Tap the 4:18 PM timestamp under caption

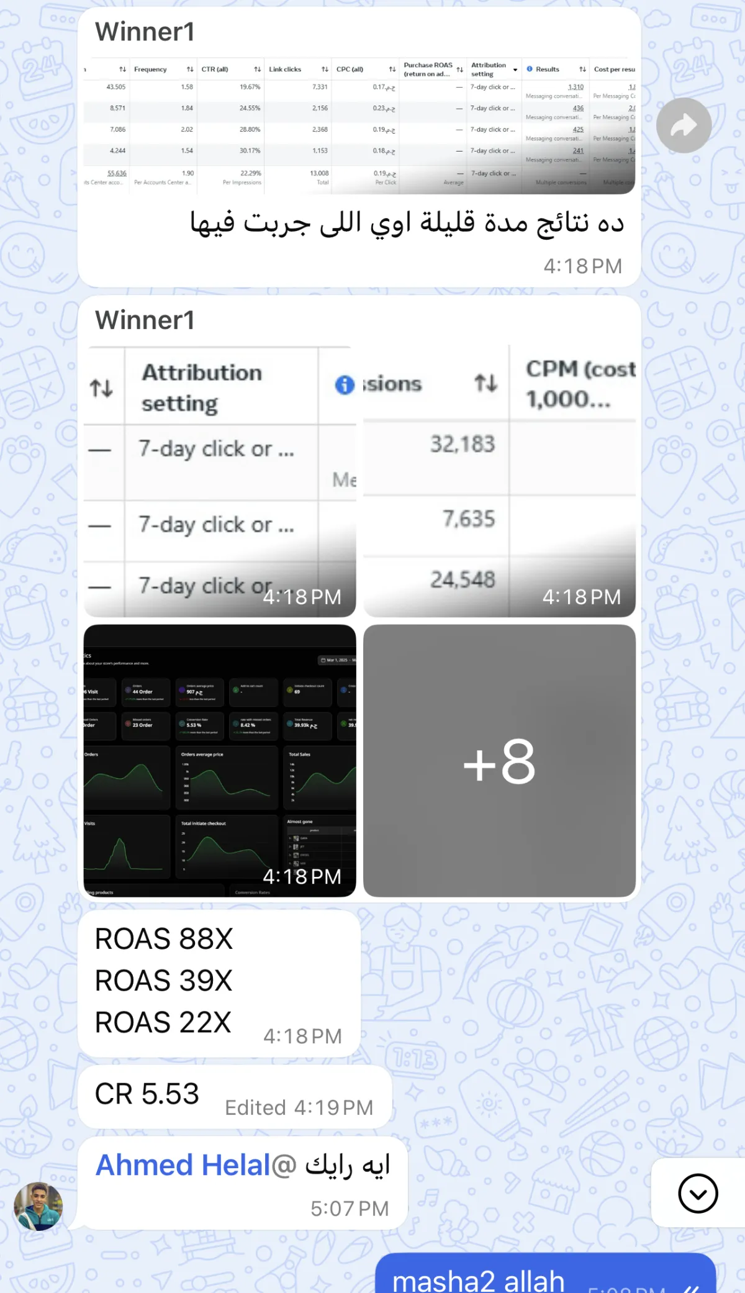pyautogui.click(x=583, y=266)
